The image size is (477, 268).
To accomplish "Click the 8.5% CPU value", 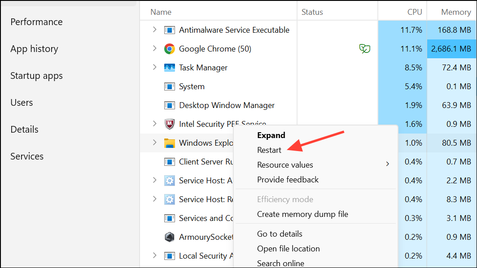I will [x=413, y=68].
